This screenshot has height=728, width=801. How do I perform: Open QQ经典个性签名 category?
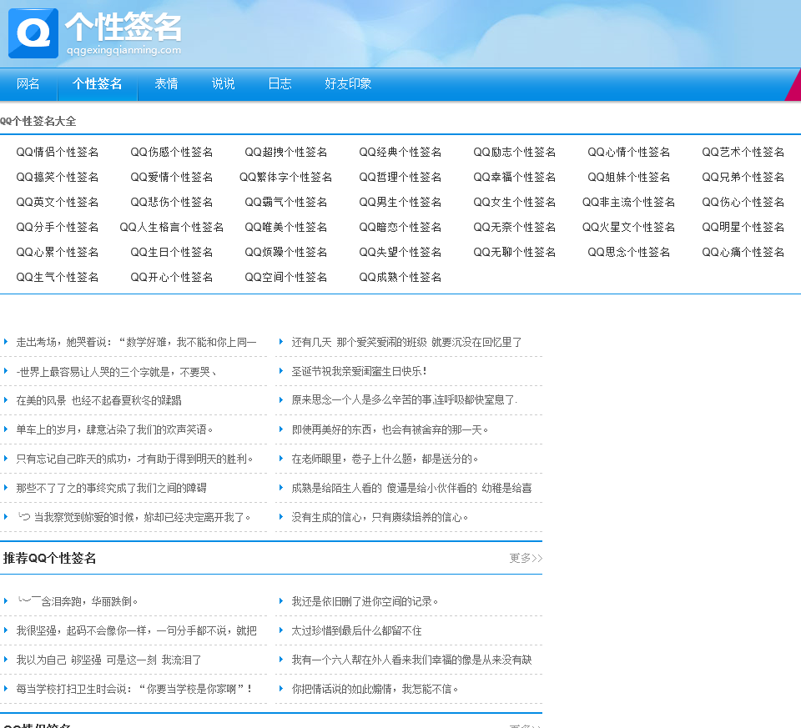400,152
